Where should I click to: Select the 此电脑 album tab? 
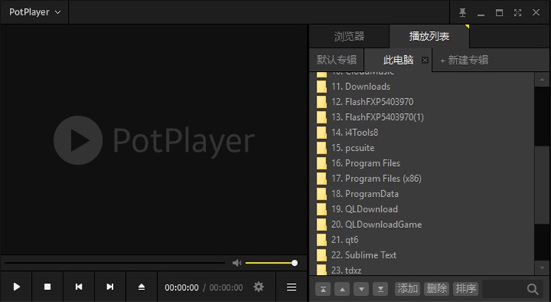(x=398, y=60)
